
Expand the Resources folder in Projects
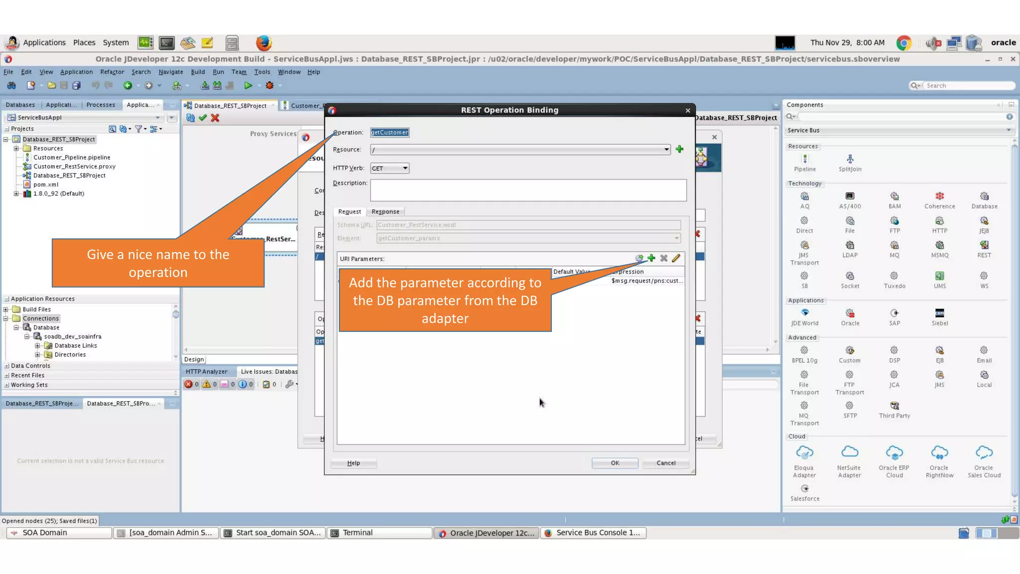coord(16,148)
